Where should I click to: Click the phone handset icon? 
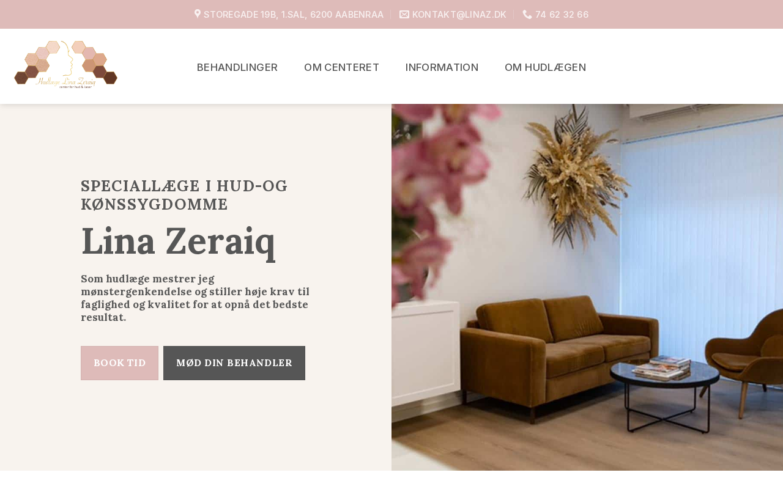point(527,14)
